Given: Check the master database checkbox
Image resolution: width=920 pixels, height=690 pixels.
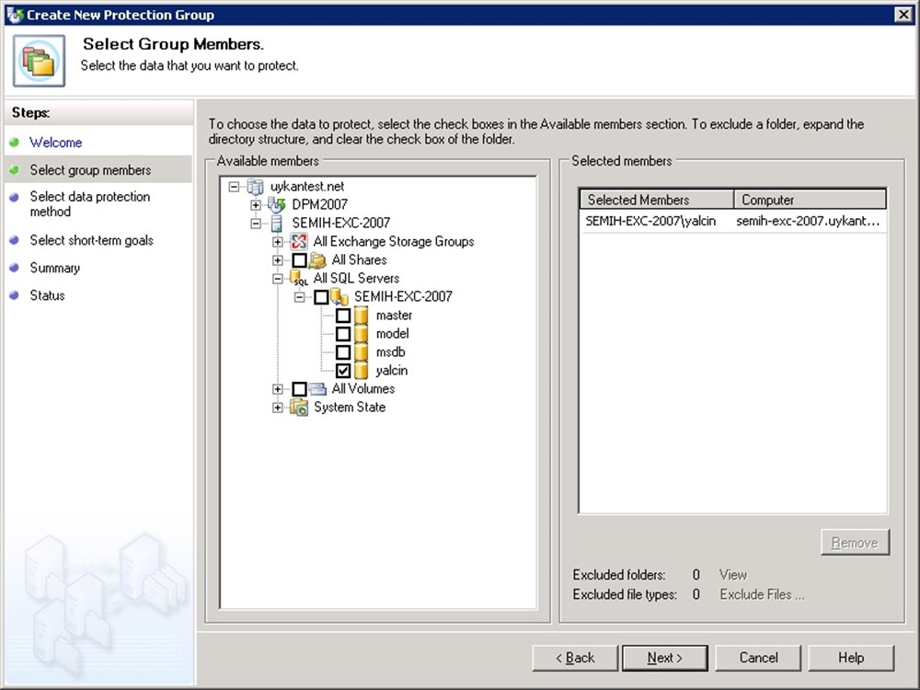Looking at the screenshot, I should point(343,316).
